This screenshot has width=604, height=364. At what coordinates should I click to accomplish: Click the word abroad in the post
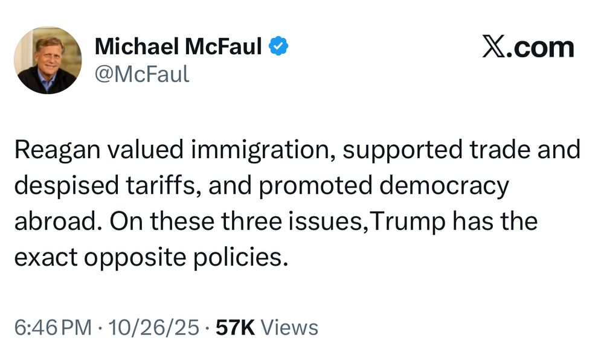56,222
